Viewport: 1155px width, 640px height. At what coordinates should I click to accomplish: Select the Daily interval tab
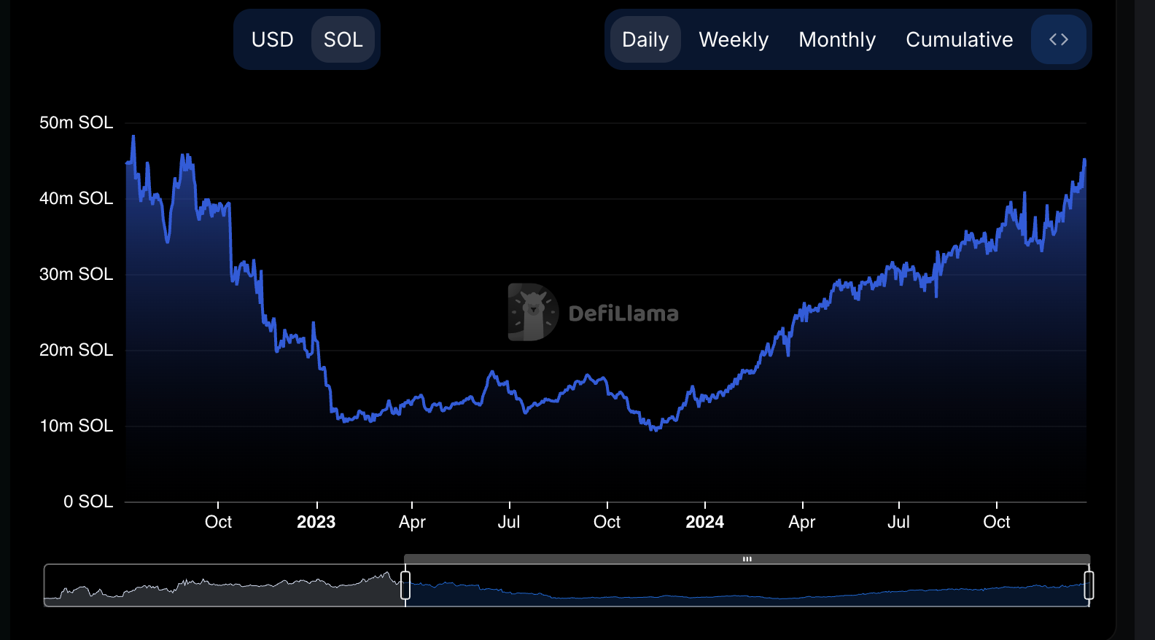[645, 39]
